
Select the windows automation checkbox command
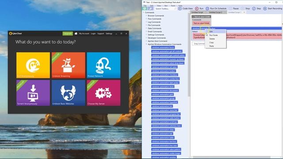pos(165,75)
